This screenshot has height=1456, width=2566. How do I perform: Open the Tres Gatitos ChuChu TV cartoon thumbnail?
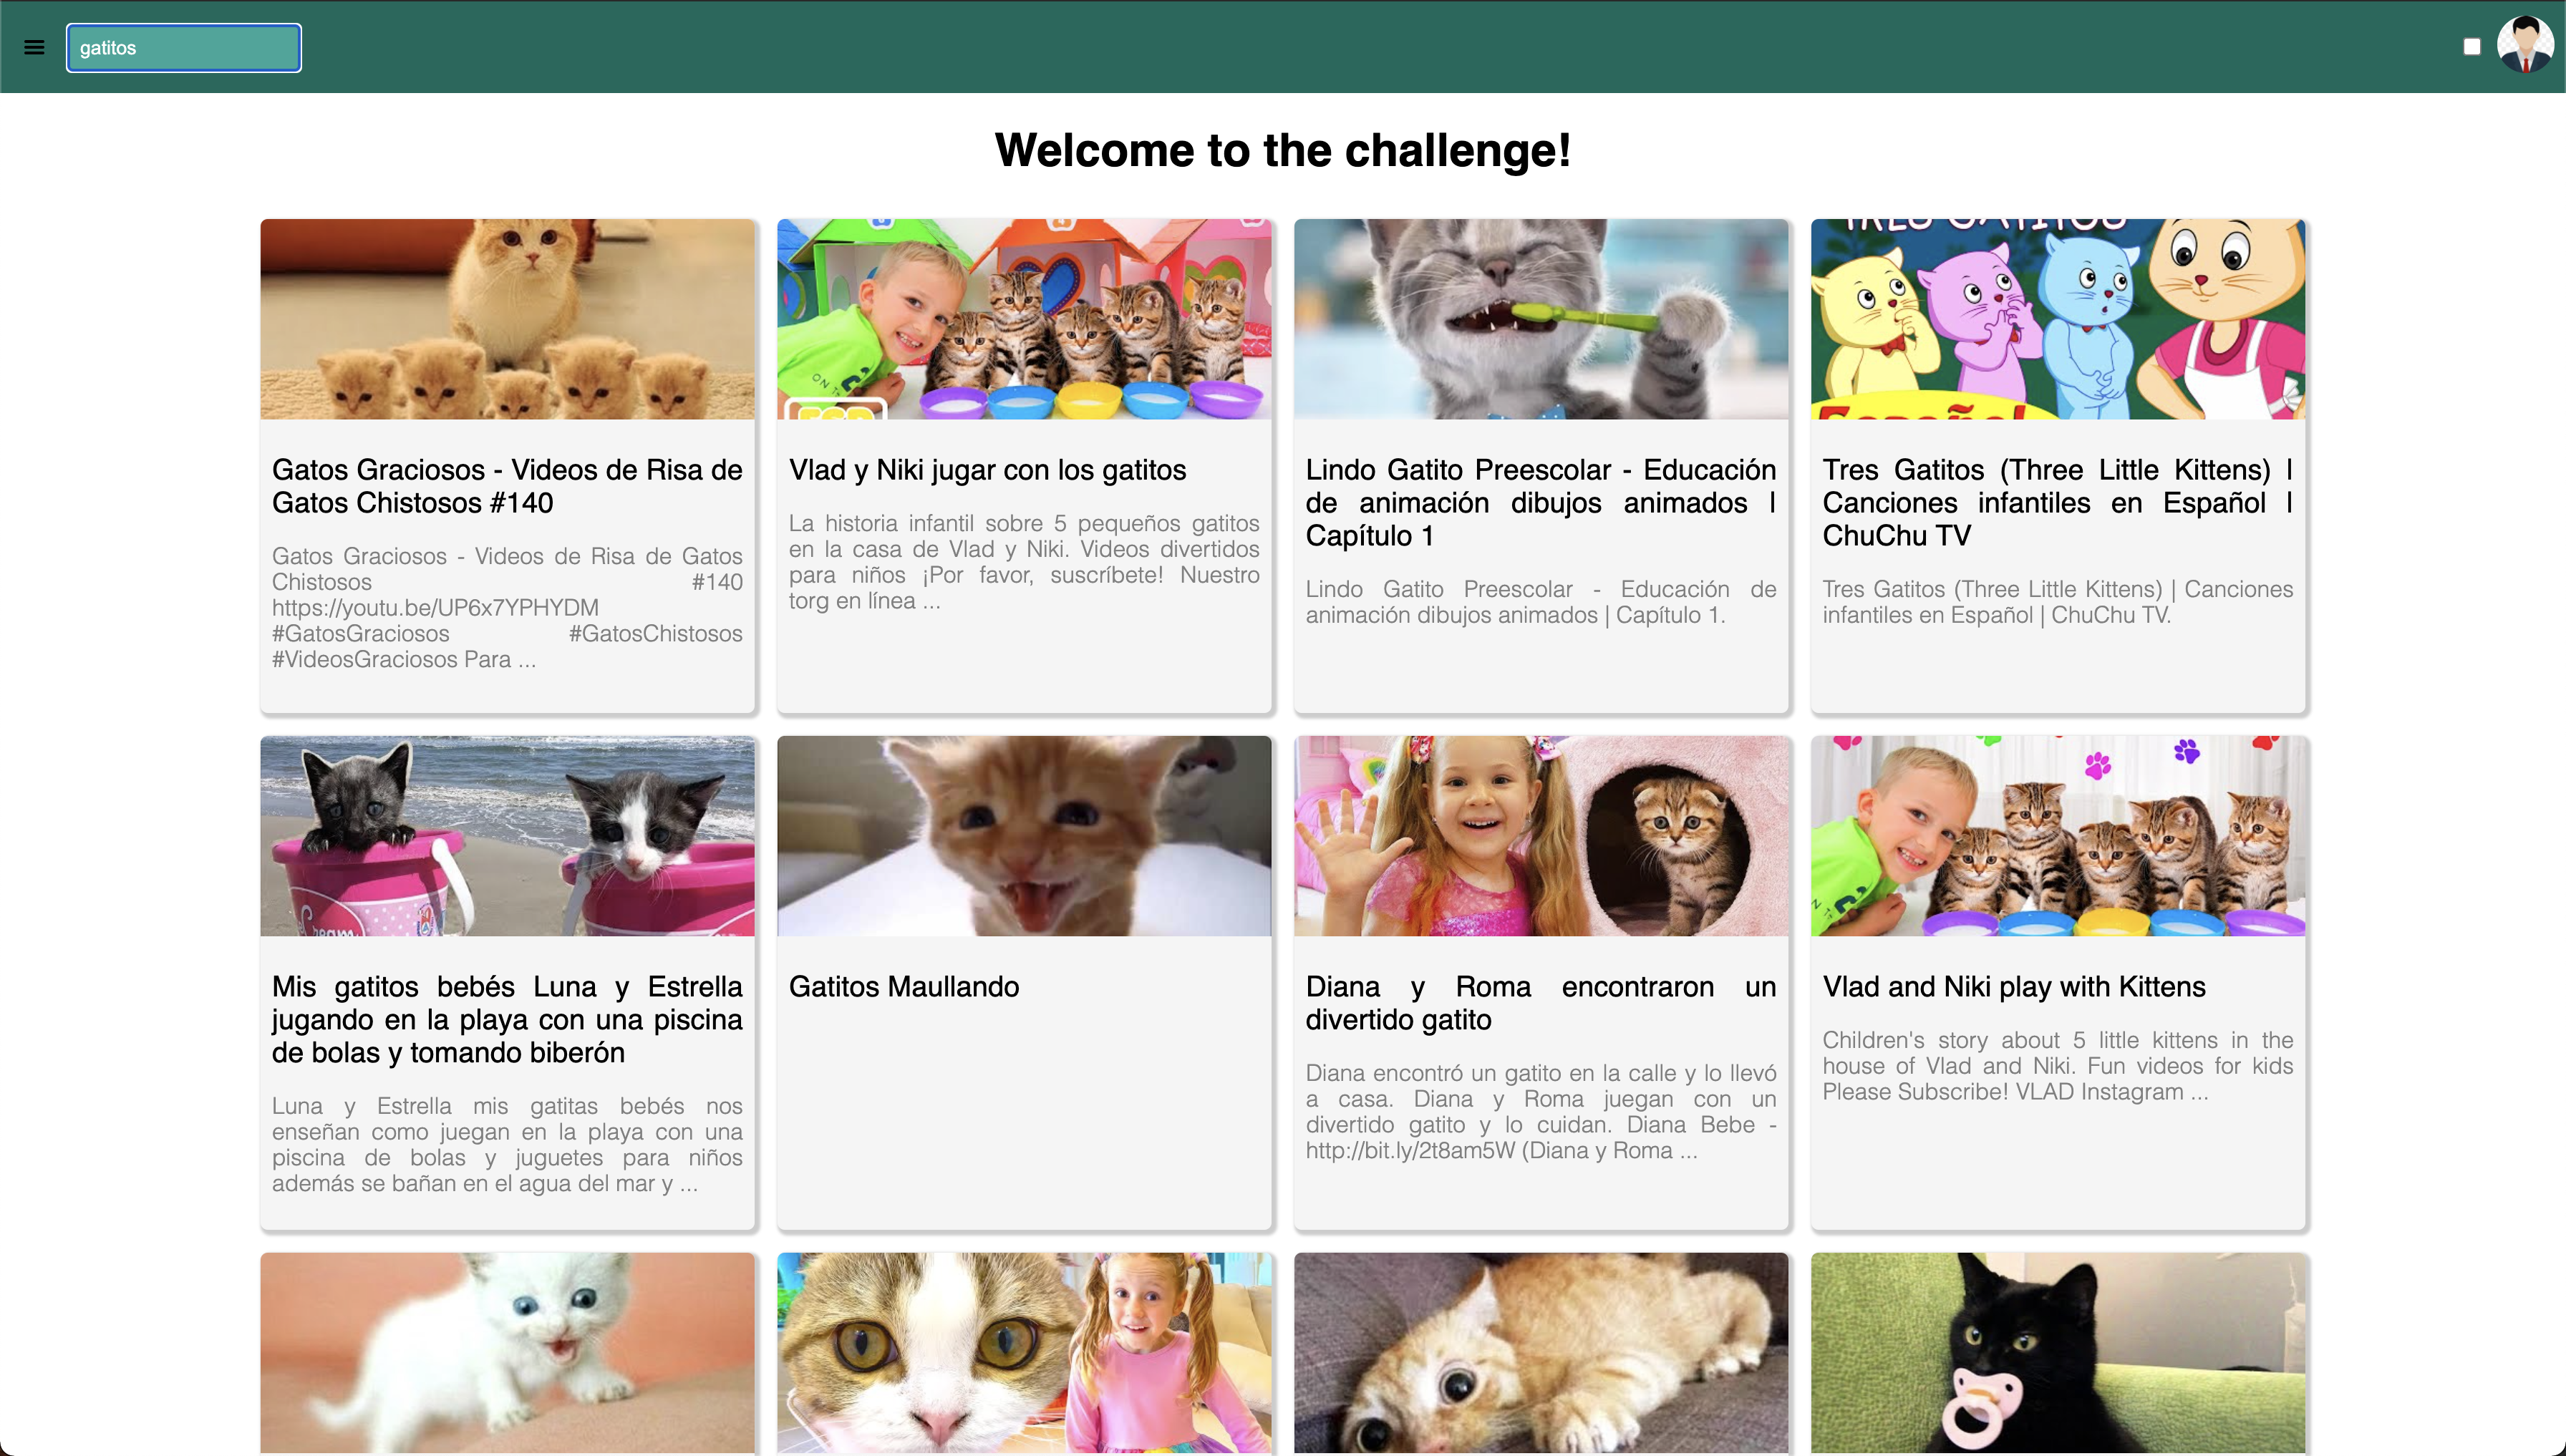click(2058, 319)
